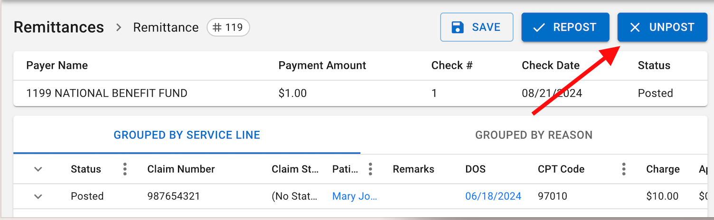
Task: Open Status column three-dot menu
Action: pyautogui.click(x=125, y=169)
